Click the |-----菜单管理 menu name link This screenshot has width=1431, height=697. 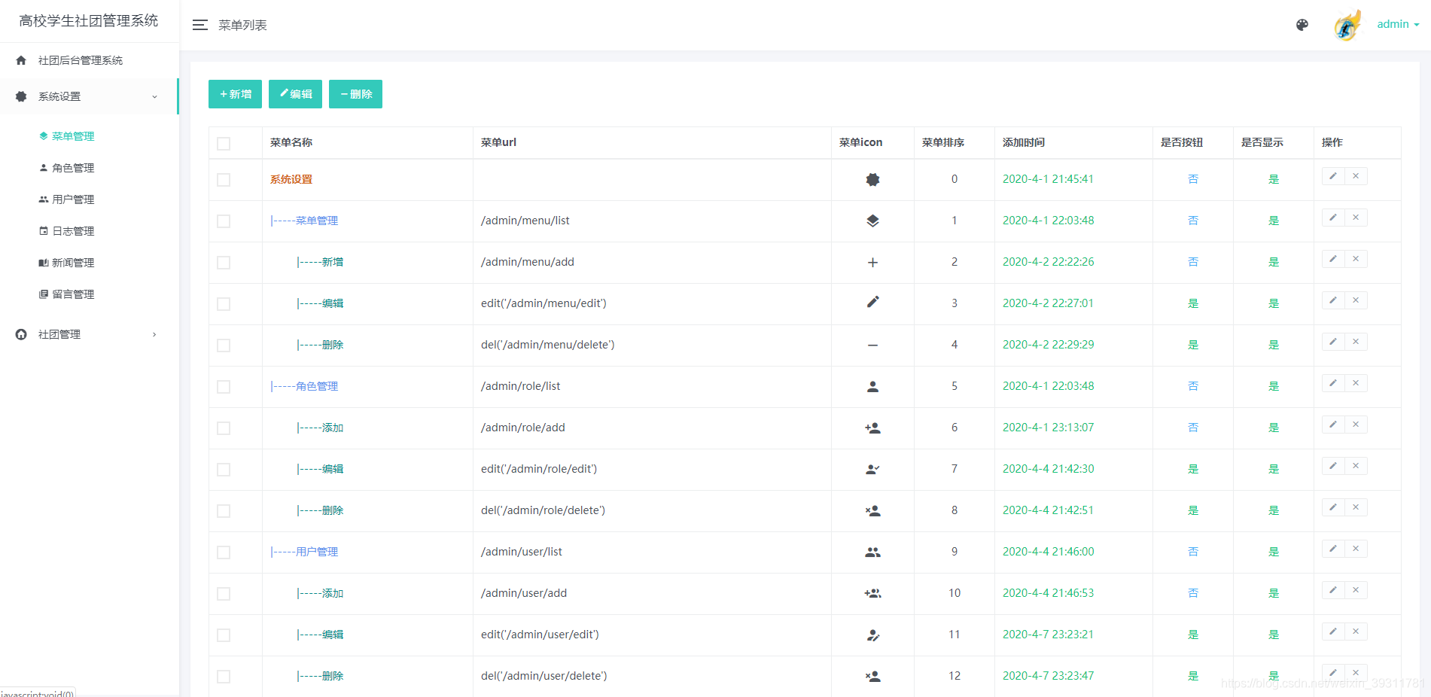click(304, 221)
